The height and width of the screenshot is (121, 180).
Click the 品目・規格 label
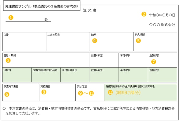[x=10, y=55]
